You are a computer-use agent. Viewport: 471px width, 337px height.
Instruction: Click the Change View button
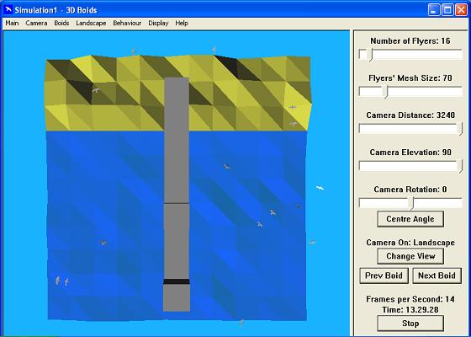(x=410, y=256)
